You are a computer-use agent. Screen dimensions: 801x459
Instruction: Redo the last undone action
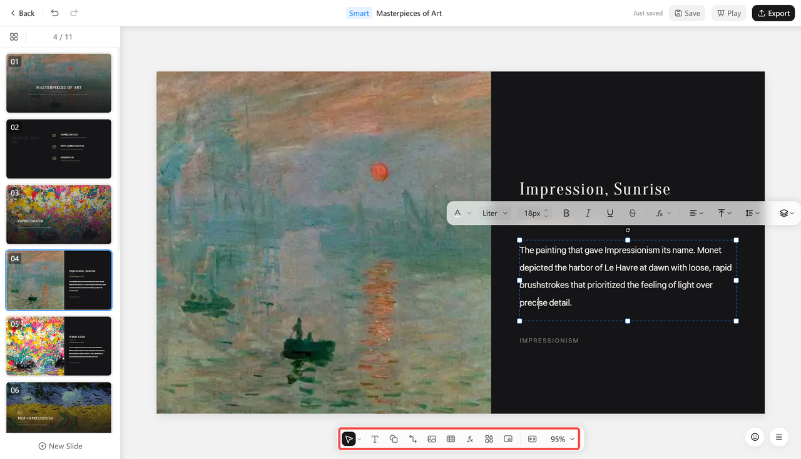coord(74,13)
